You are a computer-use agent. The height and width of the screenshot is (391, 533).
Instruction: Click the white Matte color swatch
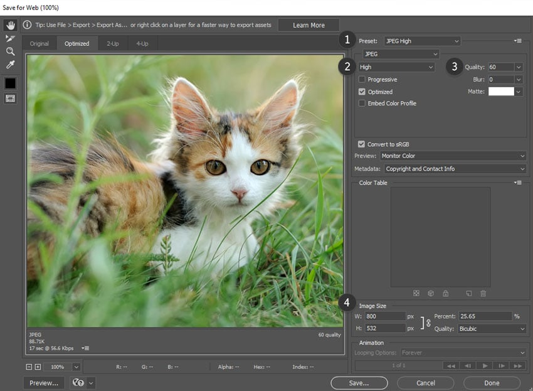pos(500,92)
